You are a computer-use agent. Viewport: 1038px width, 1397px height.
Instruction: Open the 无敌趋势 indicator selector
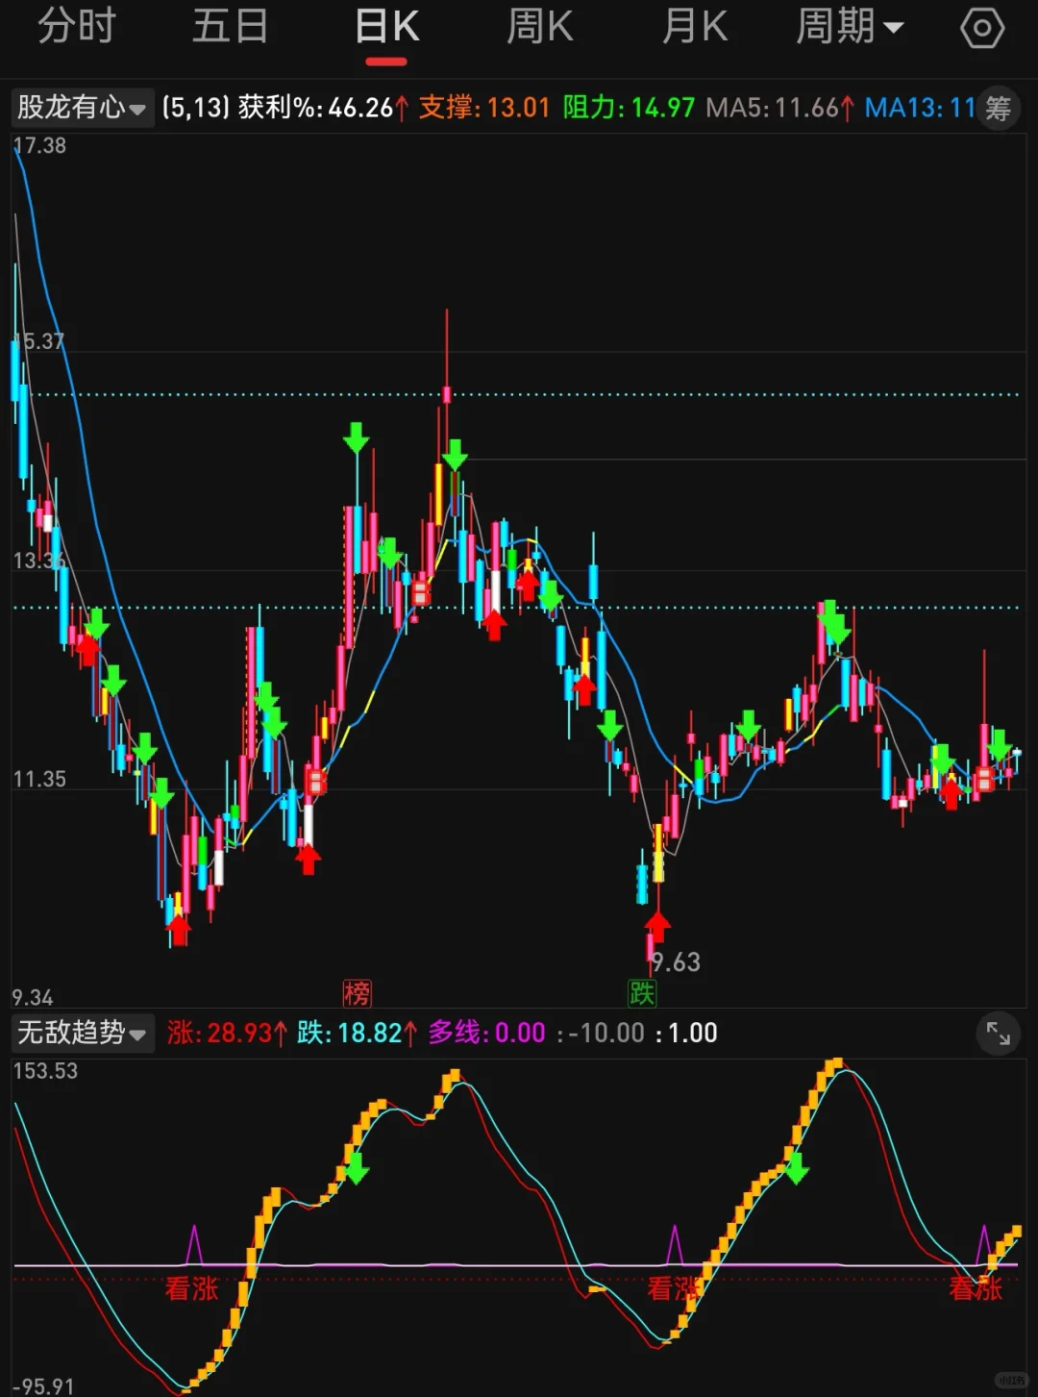(x=84, y=1033)
